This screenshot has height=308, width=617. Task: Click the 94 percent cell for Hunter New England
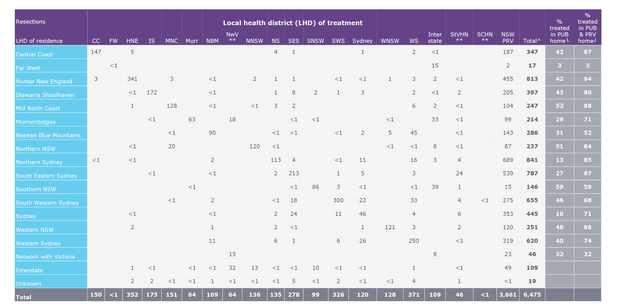coord(588,79)
